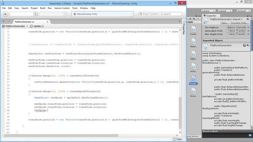Open the Inspector gear settings icon for PlatformGenerator Import
The height and width of the screenshot is (142, 253).
click(248, 19)
